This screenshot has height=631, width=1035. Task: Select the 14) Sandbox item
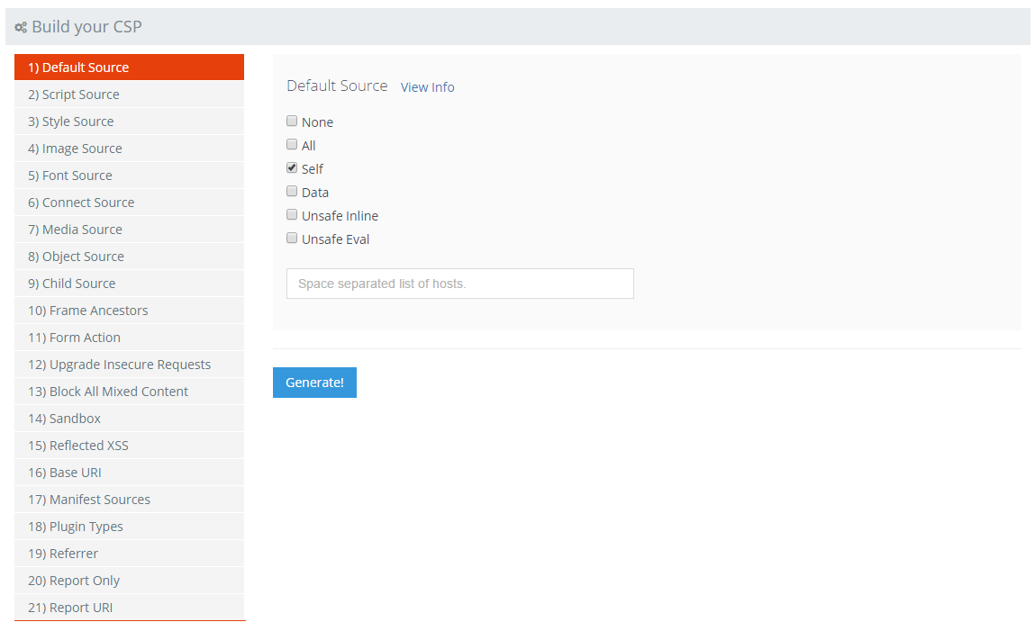point(130,419)
